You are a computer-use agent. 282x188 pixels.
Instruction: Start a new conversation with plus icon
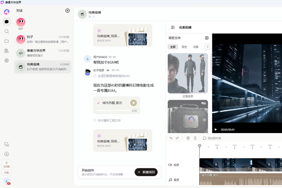click(x=67, y=11)
